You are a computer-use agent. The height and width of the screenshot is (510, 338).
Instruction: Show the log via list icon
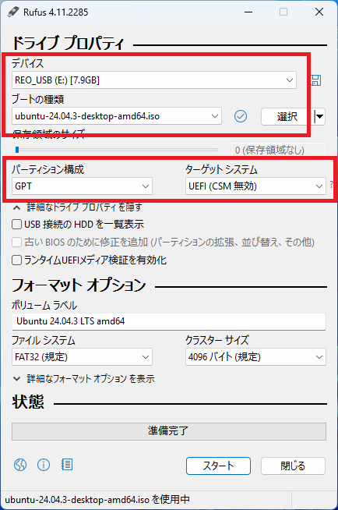[67, 465]
